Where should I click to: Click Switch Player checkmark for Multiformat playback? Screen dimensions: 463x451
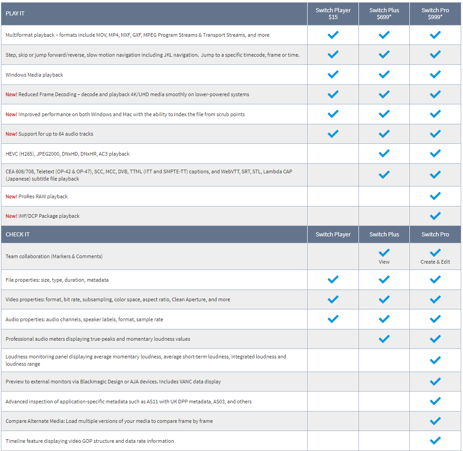click(333, 35)
